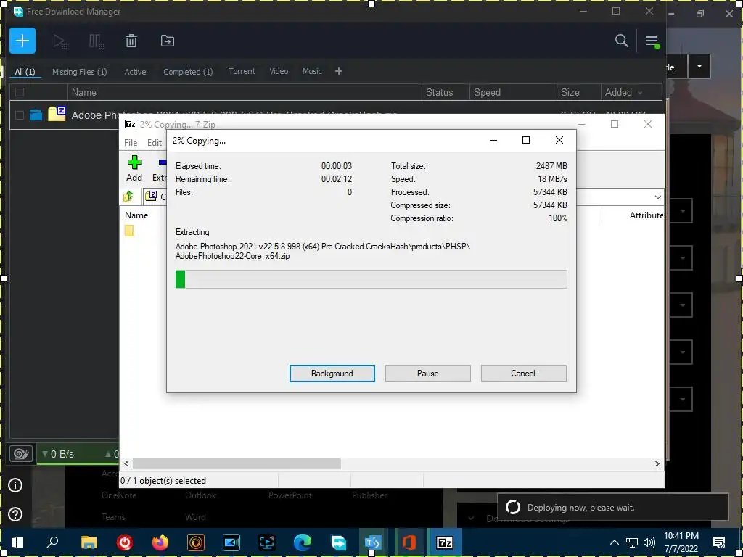
Task: Sort by Status column in FDM
Action: (446, 92)
